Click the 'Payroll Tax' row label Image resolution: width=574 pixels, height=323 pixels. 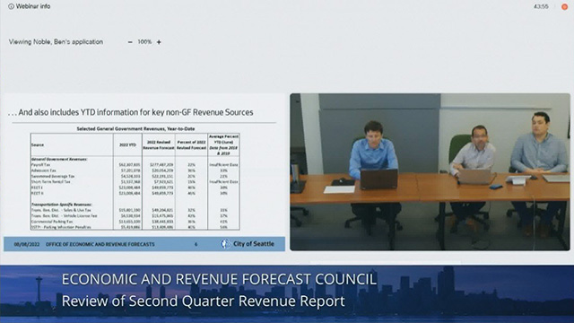(x=40, y=165)
